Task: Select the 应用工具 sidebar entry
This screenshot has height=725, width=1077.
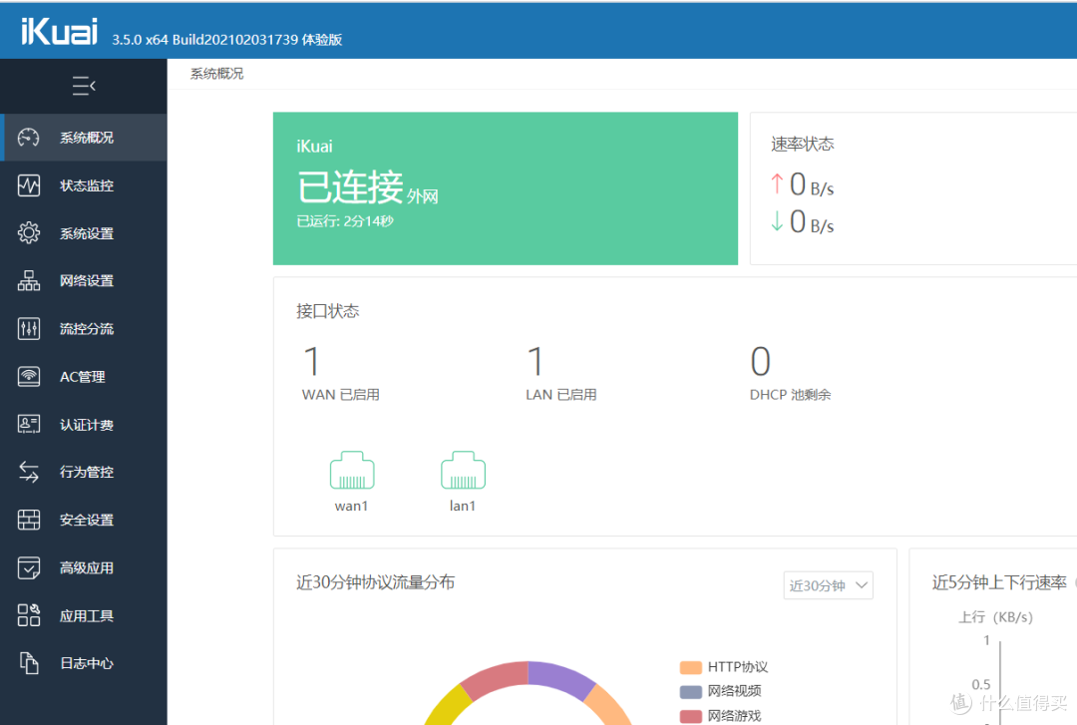Action: 84,615
